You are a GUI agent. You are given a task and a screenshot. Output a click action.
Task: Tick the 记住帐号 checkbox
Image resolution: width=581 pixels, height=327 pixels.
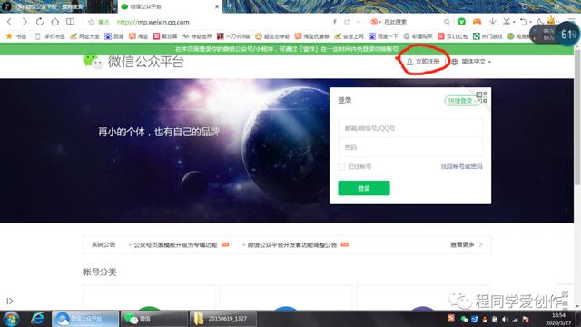pyautogui.click(x=341, y=166)
